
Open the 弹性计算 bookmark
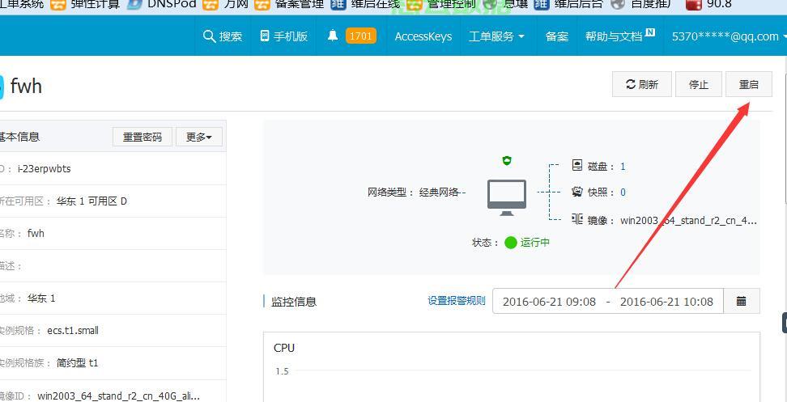tap(86, 5)
